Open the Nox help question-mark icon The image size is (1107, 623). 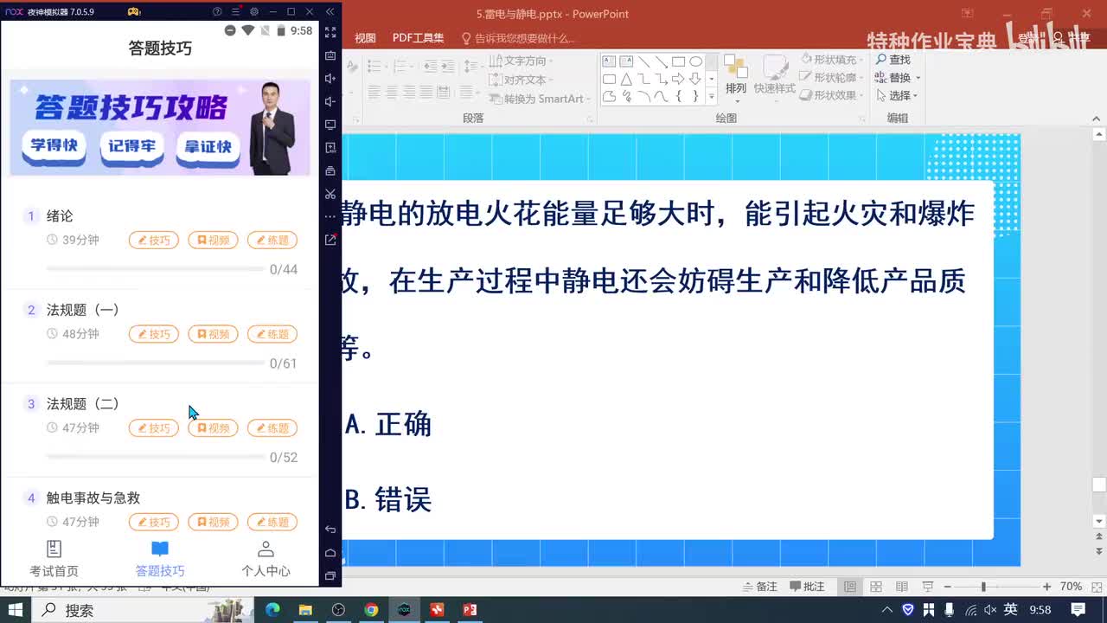click(x=217, y=12)
